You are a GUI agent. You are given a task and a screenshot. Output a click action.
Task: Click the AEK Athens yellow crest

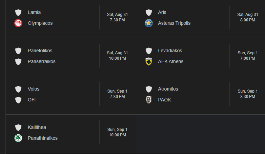[149, 61]
